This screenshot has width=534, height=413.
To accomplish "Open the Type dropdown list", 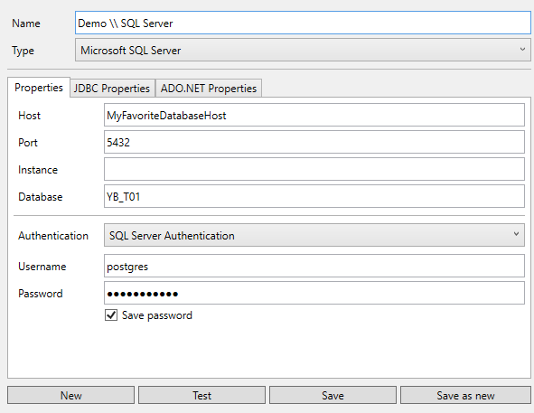I will point(303,50).
